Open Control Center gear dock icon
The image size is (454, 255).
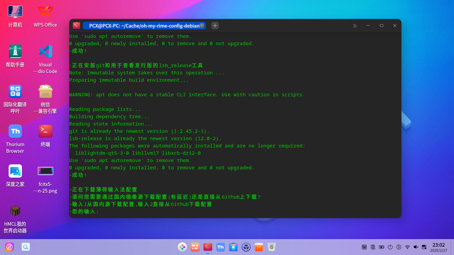(x=246, y=247)
